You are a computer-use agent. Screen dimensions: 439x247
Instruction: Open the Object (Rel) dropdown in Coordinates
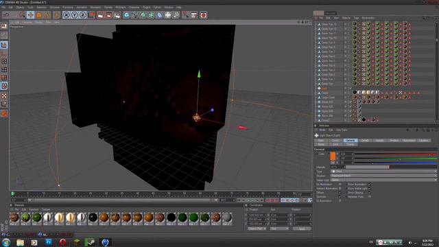pyautogui.click(x=257, y=228)
